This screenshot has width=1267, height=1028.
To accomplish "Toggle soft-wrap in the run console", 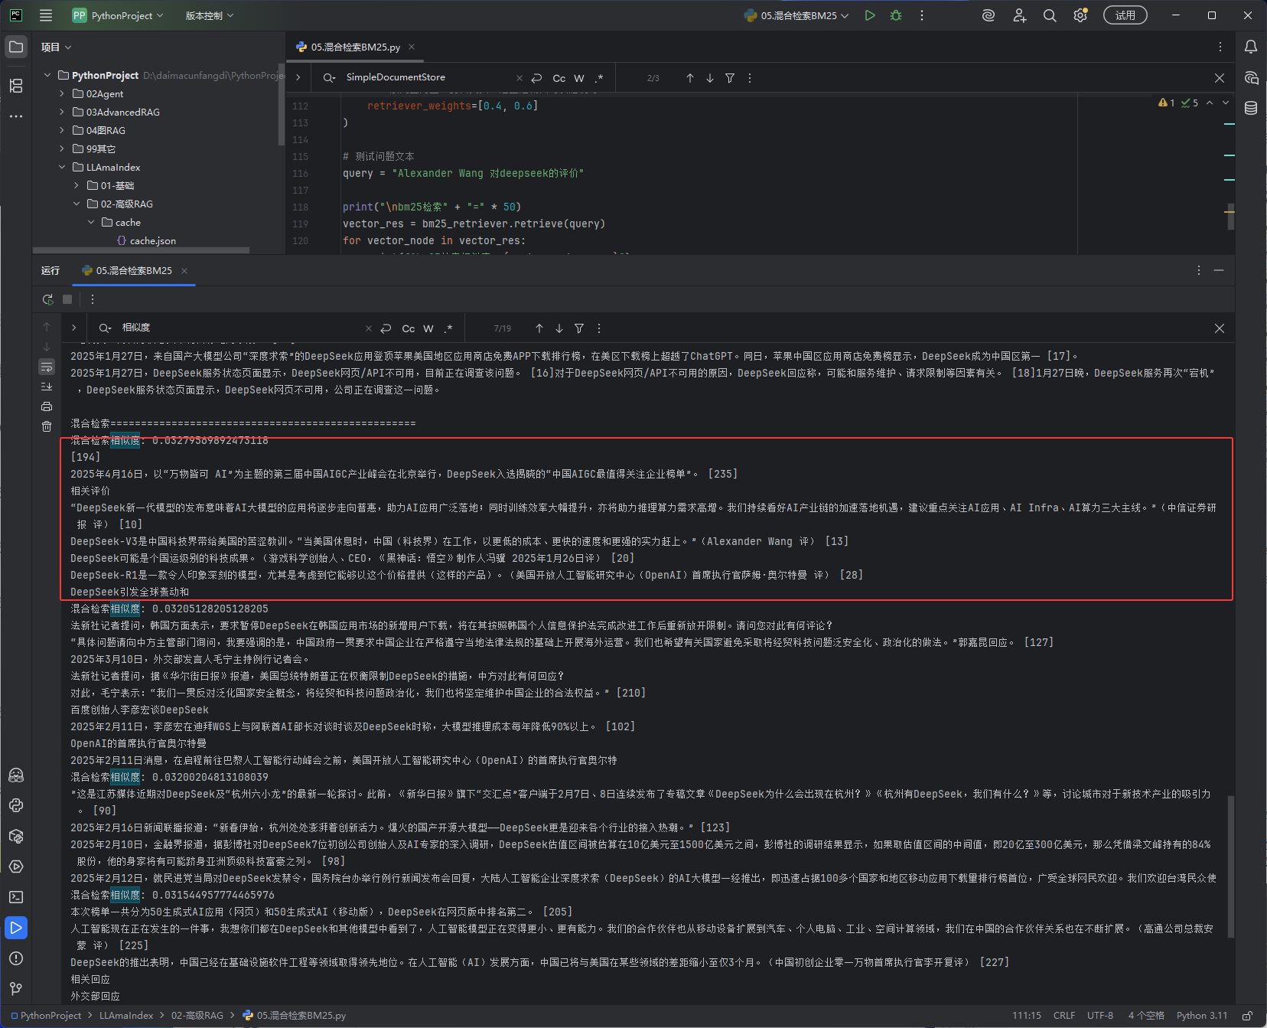I will pyautogui.click(x=47, y=367).
